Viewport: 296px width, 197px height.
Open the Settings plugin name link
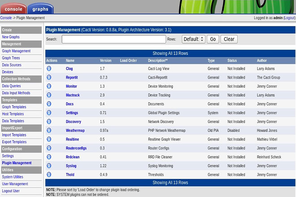[x=72, y=113]
